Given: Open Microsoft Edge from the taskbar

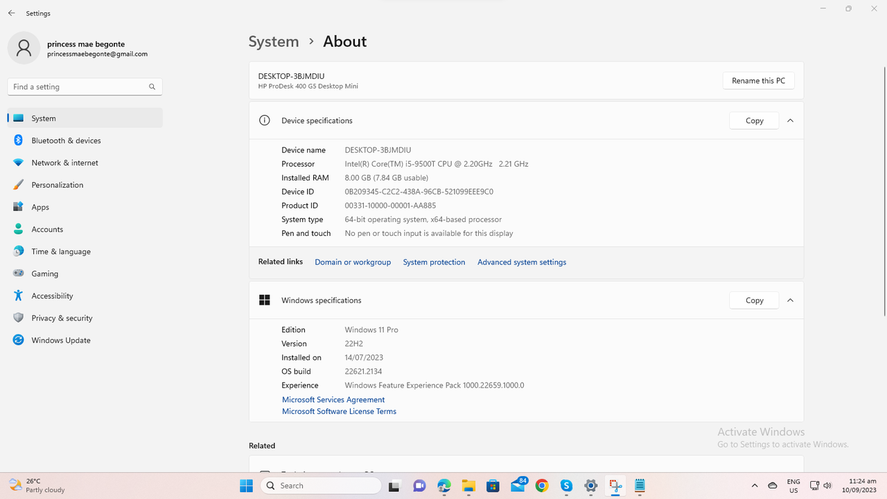Looking at the screenshot, I should [443, 485].
